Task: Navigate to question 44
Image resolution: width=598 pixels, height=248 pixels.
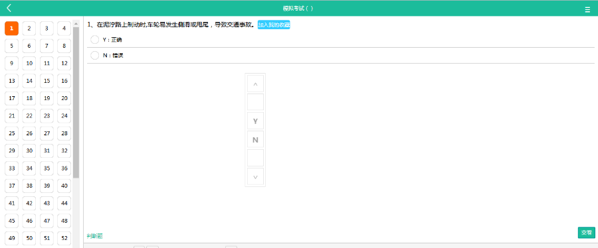Action: [x=64, y=204]
